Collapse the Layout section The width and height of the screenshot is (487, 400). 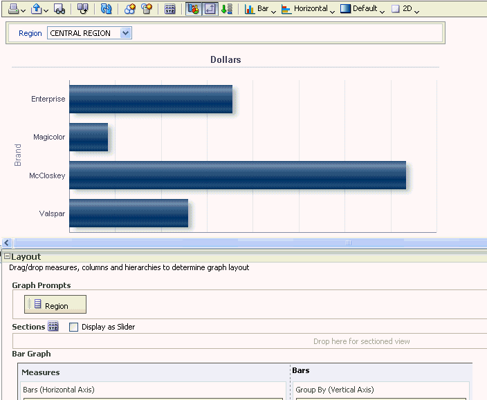[7, 256]
